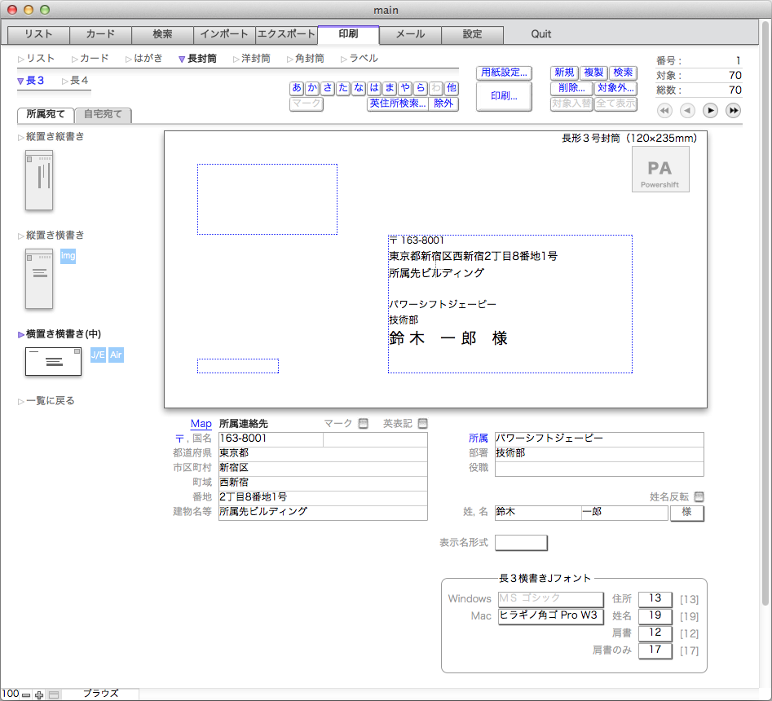Open the Map link
Viewport: 772px width, 701px height.
point(201,424)
